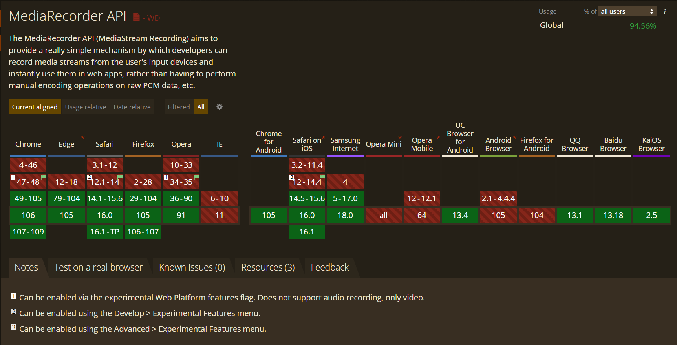Click the Opera Mobile 64 cell
The width and height of the screenshot is (677, 345).
tap(422, 215)
